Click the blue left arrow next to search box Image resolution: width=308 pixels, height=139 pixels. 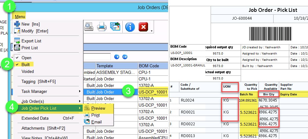tap(117, 57)
